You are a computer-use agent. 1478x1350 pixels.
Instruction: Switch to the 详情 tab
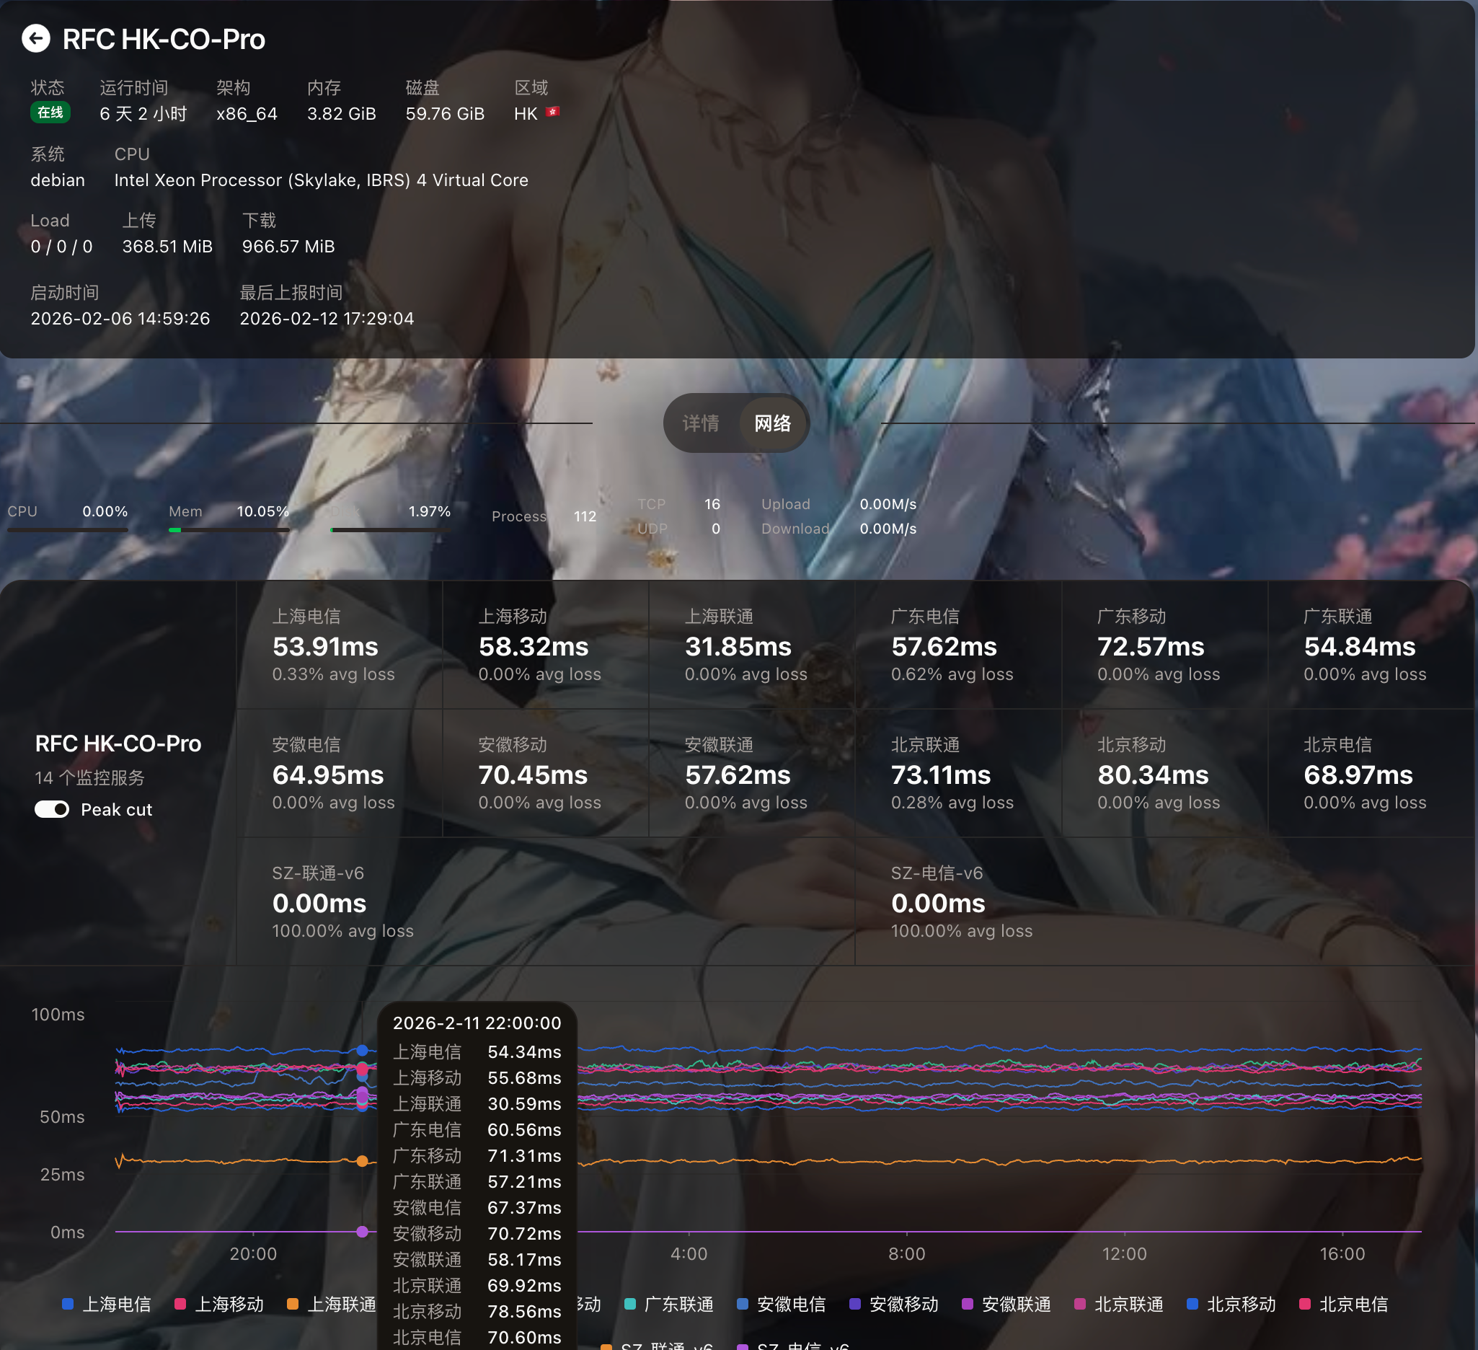pyautogui.click(x=700, y=423)
